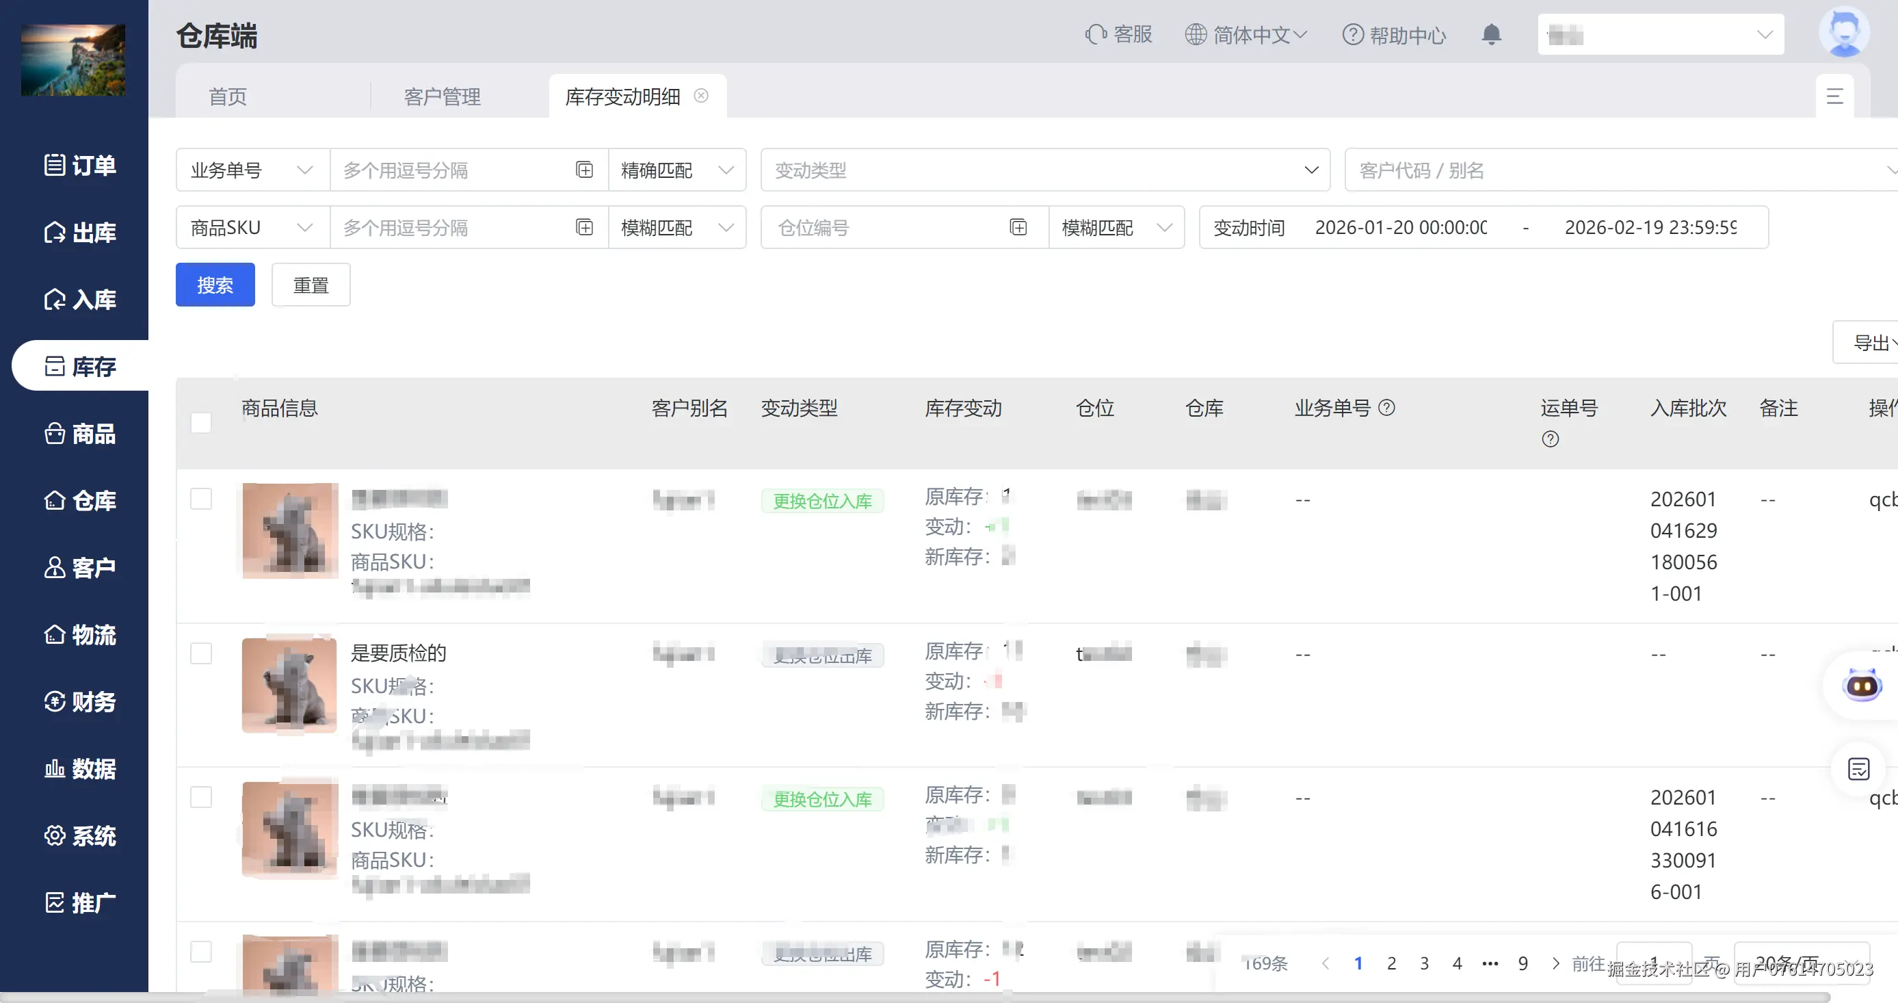Open the tab list menu icon at right
1898x1003 pixels.
tap(1834, 96)
